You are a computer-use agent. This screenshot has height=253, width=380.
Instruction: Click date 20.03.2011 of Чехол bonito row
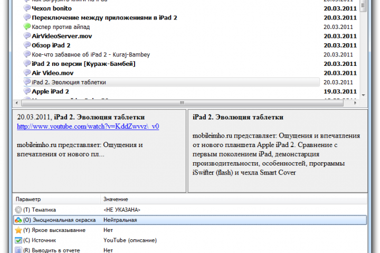(x=340, y=8)
